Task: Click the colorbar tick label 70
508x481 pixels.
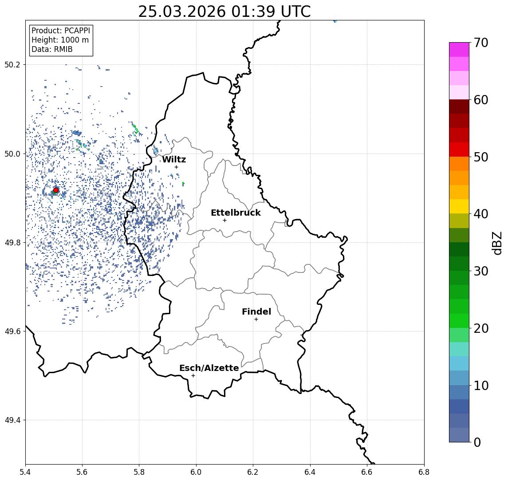Action: [481, 43]
